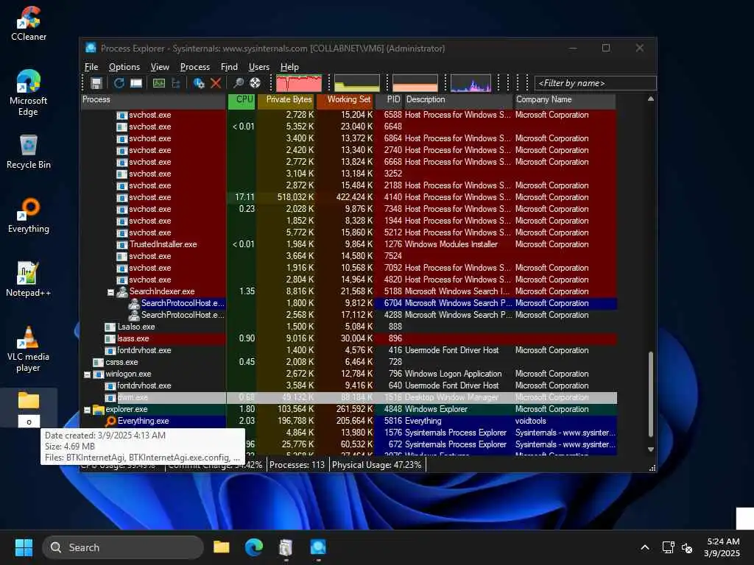Select the winlogon.exe process row
The image size is (754, 565).
348,374
